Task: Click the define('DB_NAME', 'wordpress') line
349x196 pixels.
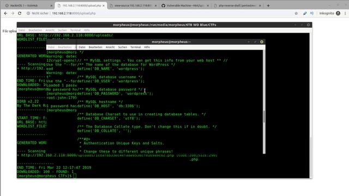Action: pos(111,69)
